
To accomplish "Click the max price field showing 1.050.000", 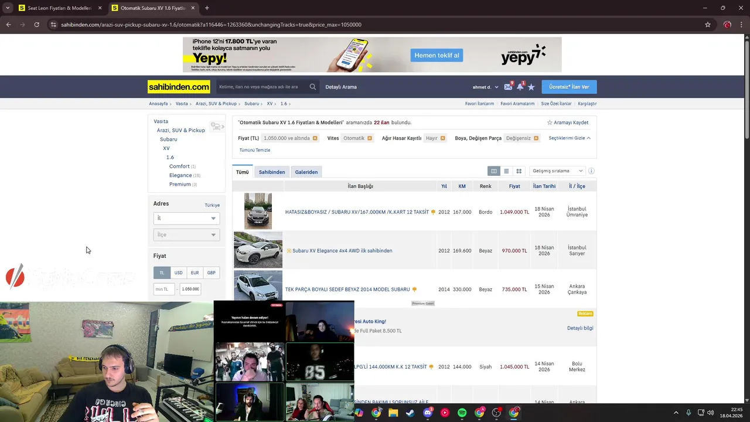I will pos(190,289).
